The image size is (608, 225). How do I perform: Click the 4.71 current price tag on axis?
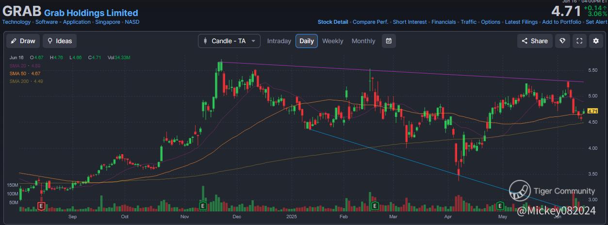(592, 111)
